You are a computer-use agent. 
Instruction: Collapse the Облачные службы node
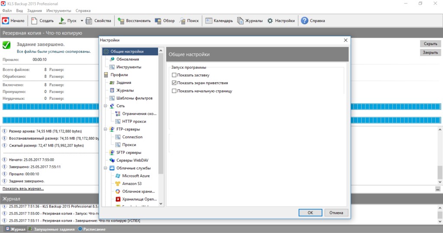tap(105, 168)
